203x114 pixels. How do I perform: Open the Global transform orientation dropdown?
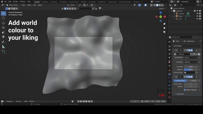72,5
